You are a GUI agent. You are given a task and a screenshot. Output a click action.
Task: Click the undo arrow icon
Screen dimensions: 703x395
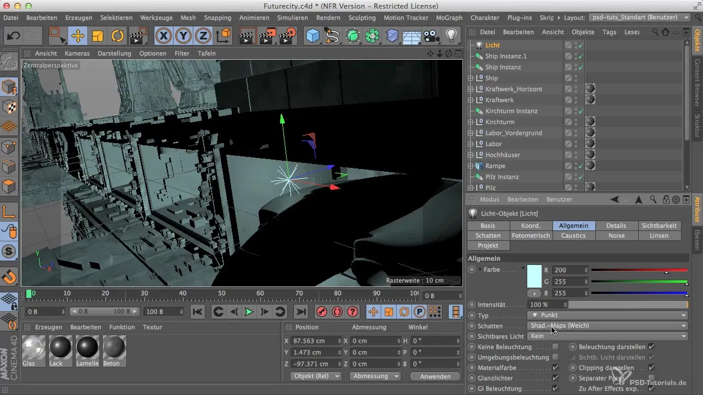click(x=14, y=36)
